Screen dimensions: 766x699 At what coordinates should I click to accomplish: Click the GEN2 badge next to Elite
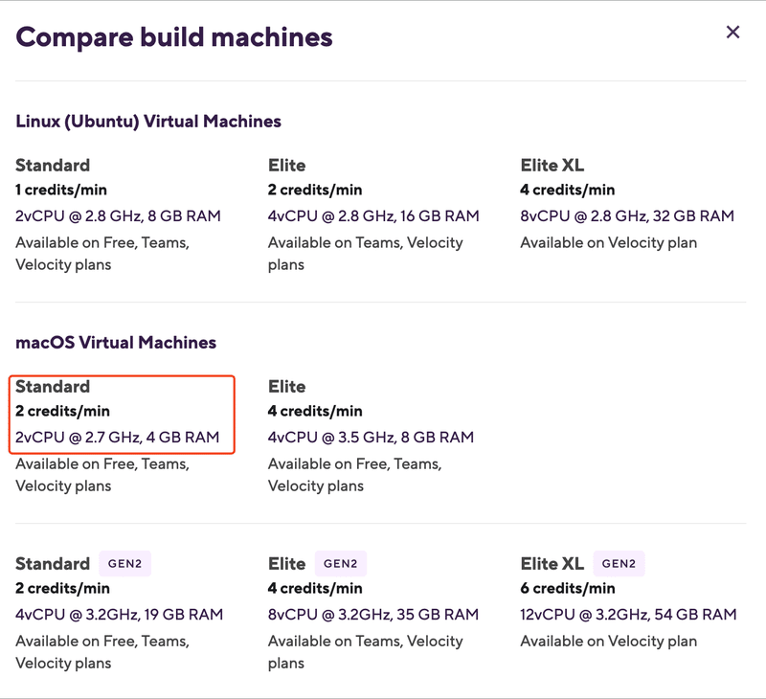tap(341, 564)
